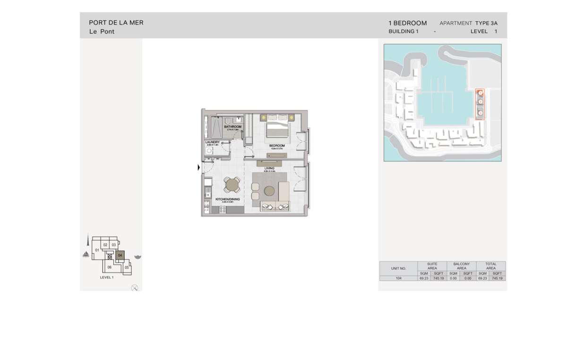
Task: Click the north compass icon
Action: [x=135, y=288]
